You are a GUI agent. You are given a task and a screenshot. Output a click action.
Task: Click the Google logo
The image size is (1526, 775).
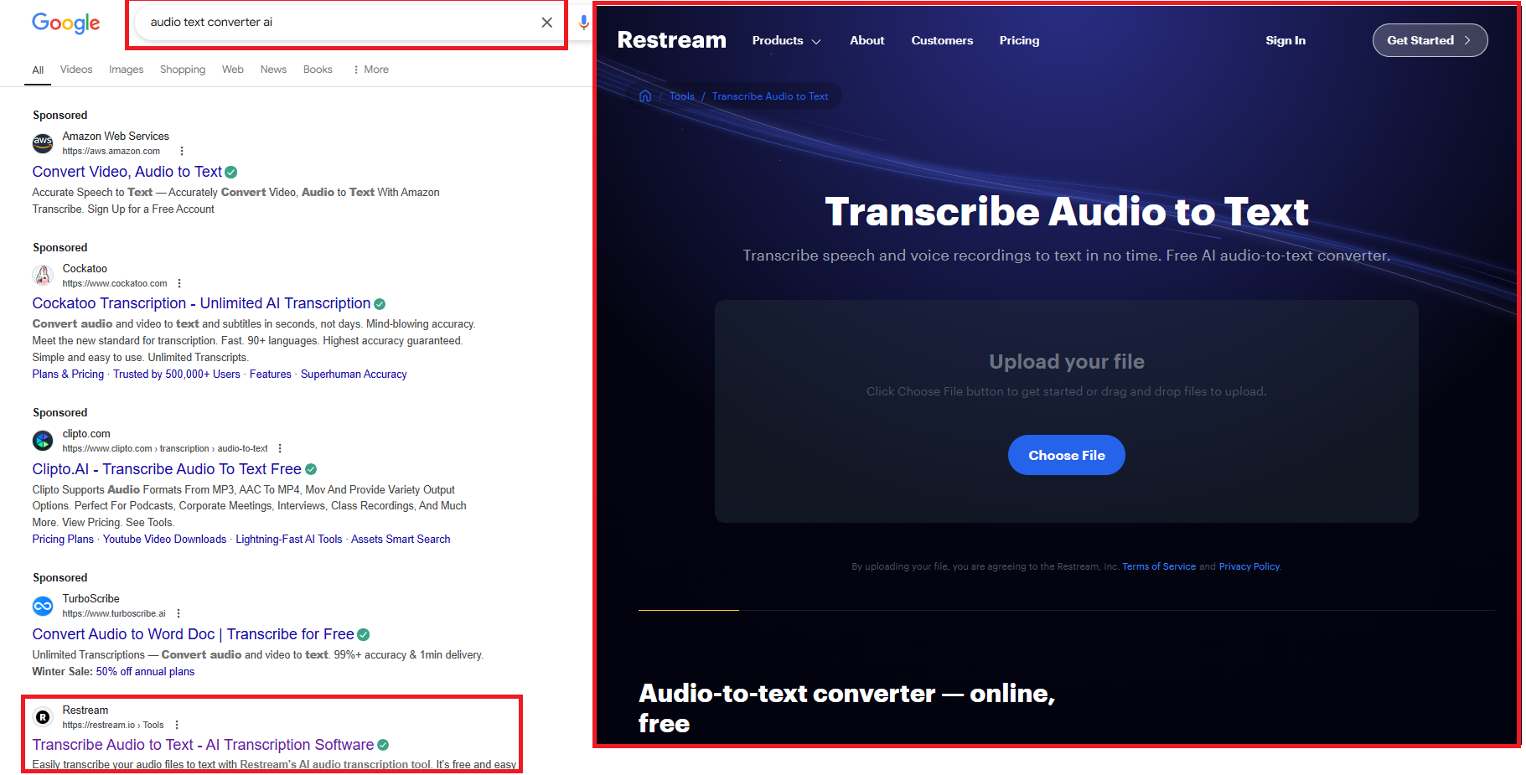point(65,23)
